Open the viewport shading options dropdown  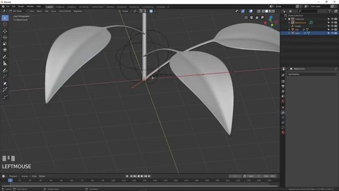(x=276, y=11)
